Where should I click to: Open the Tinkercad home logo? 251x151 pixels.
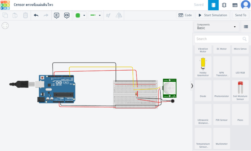click(x=5, y=5)
